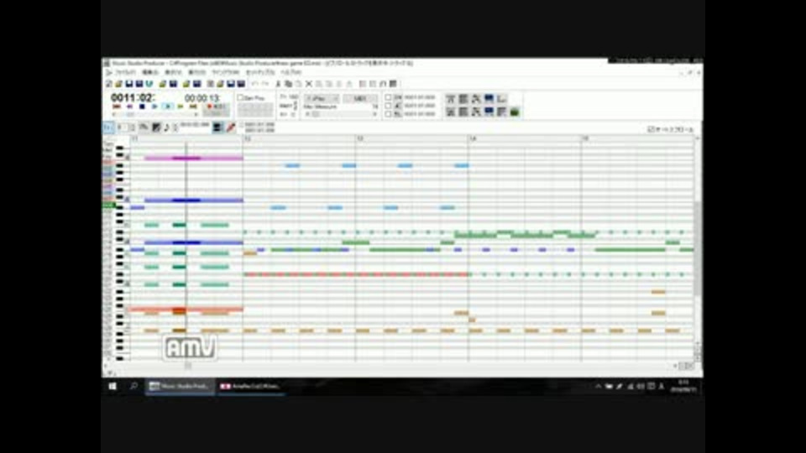This screenshot has height=453, width=806.
Task: Click the Undo arrow icon
Action: 254,84
